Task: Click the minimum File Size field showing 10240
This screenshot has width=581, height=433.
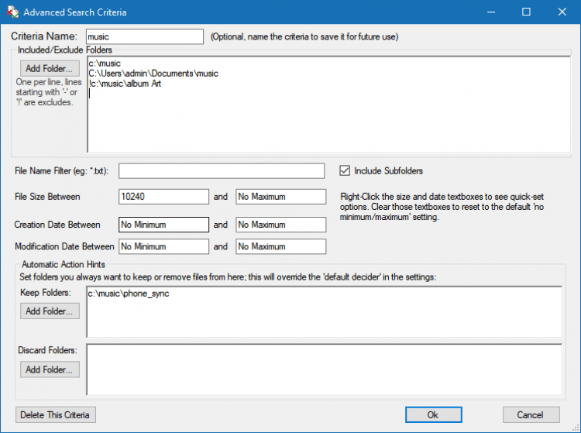Action: click(163, 197)
